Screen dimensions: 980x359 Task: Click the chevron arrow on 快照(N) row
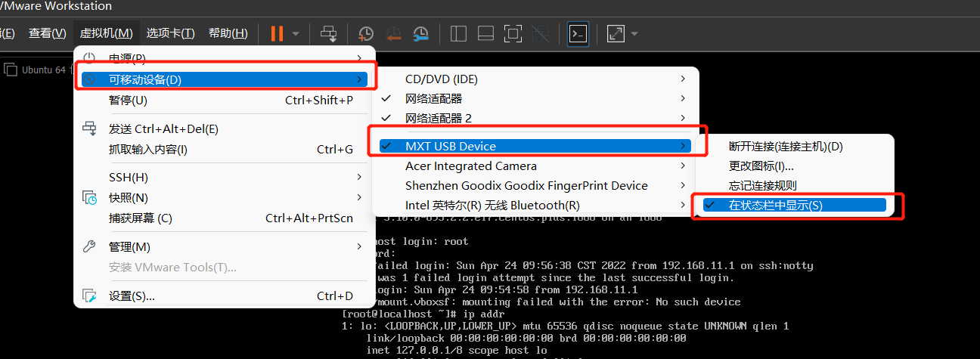359,198
